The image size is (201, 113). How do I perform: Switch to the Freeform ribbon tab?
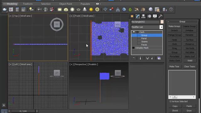tap(28, 4)
